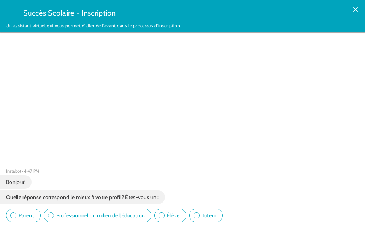Screen dimensions: 365x228
Task: Select the Tuteur radio circle
Action: click(197, 215)
